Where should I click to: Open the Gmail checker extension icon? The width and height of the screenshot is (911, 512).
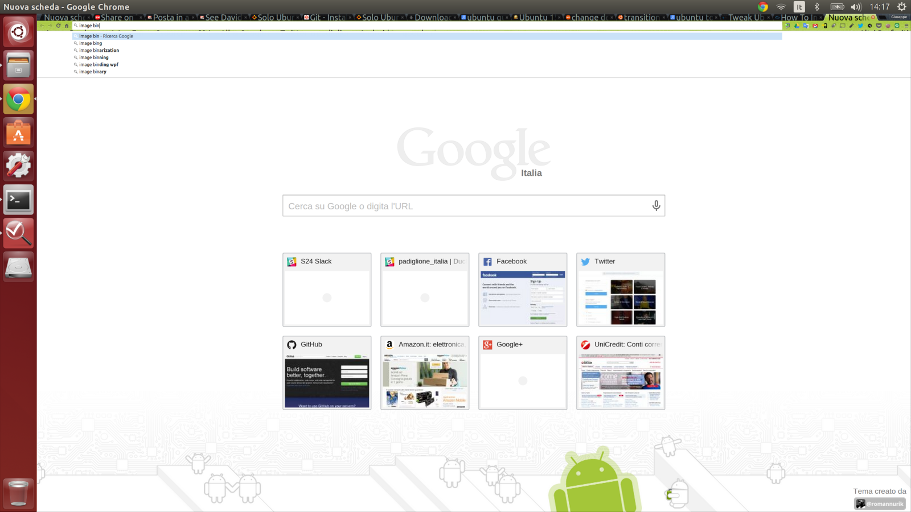[815, 26]
